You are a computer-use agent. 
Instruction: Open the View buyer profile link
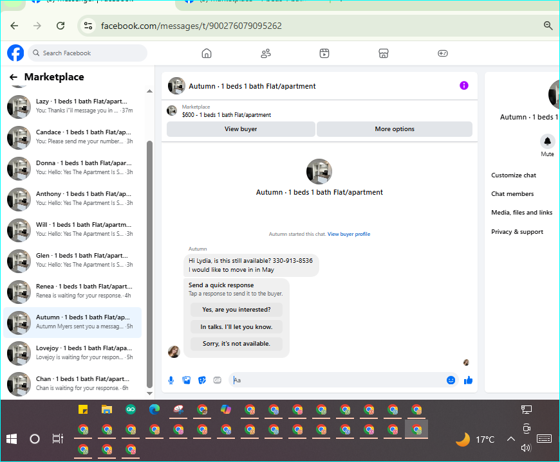349,234
